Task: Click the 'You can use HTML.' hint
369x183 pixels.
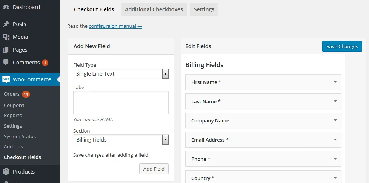Action: click(94, 120)
